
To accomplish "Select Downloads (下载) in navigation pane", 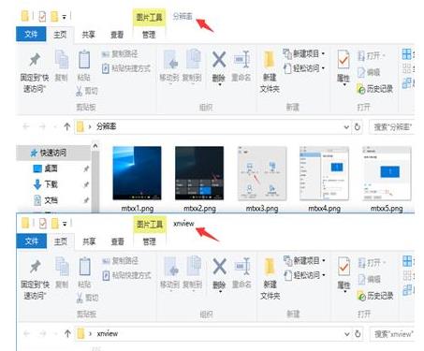I will (46, 184).
